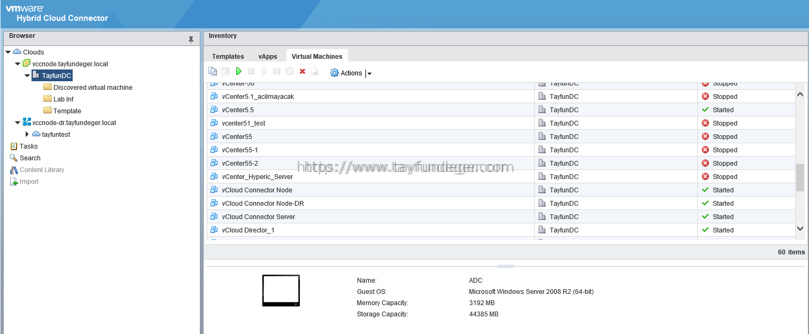This screenshot has width=809, height=334.
Task: Select the vCenter55 name in the list
Action: pos(237,137)
